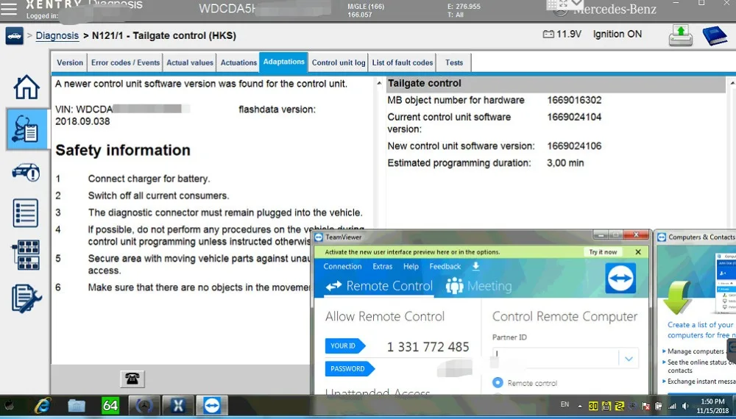
Task: Expand the Partner ID dropdown arrow
Action: (629, 359)
